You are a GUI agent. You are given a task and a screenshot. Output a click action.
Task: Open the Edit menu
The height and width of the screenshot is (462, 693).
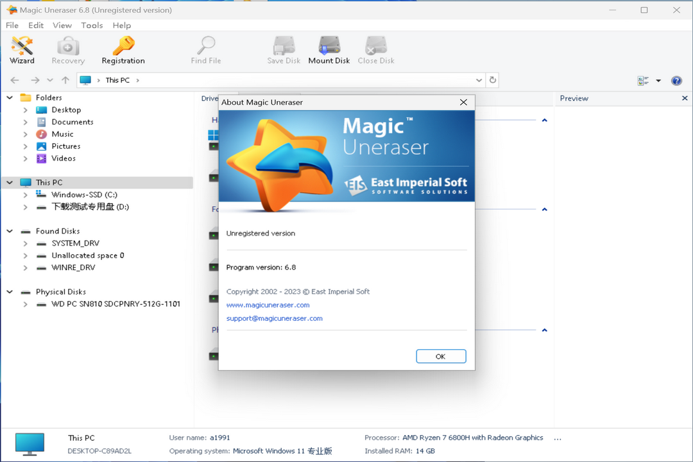36,25
